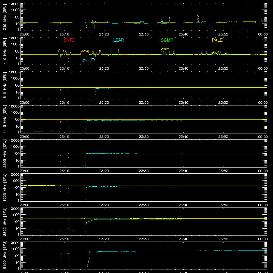
Task: Click the '10' tick of 1415 MHz plot
Action: pyautogui.click(x=17, y=126)
